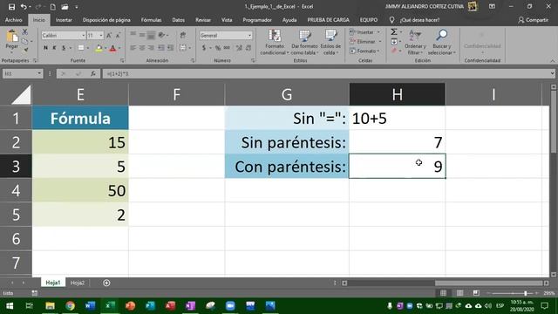Cut selection with the scissors icon
Image resolution: width=558 pixels, height=314 pixels.
[x=25, y=32]
